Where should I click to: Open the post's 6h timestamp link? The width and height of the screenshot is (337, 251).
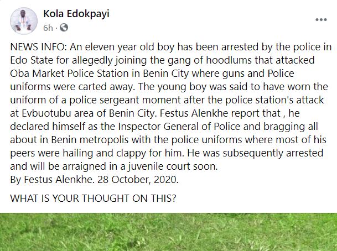point(48,27)
